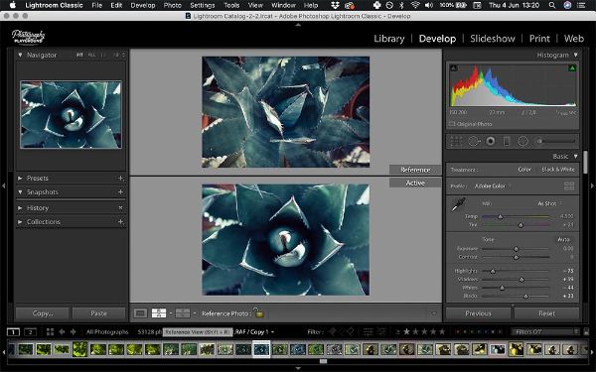Click the Previous button

[478, 313]
